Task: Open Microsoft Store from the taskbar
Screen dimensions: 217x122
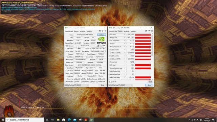Action: click(64, 120)
